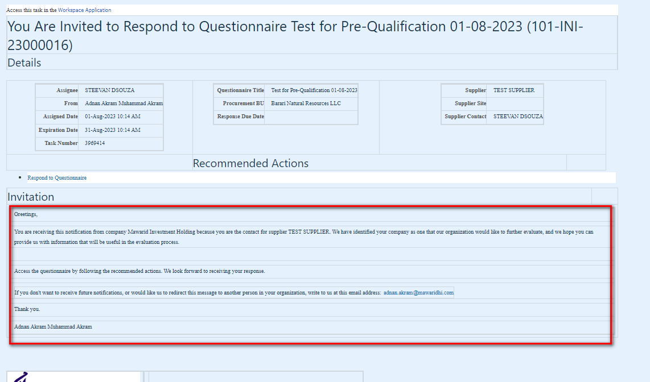The height and width of the screenshot is (382, 650).
Task: Click the empty Supplier Site field
Action: coord(515,103)
